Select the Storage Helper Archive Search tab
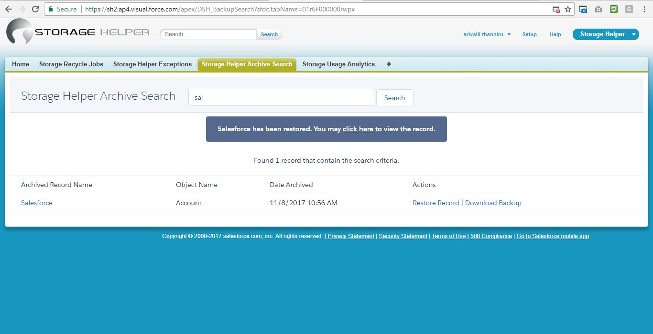The image size is (653, 334). 247,64
